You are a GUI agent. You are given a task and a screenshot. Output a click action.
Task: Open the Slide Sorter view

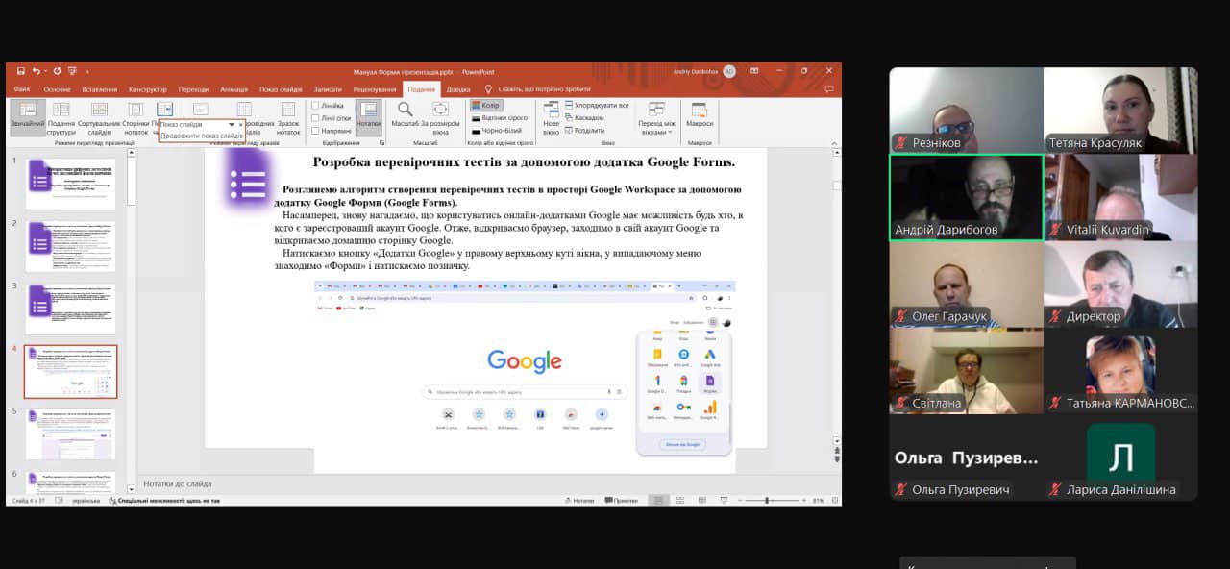[x=99, y=115]
